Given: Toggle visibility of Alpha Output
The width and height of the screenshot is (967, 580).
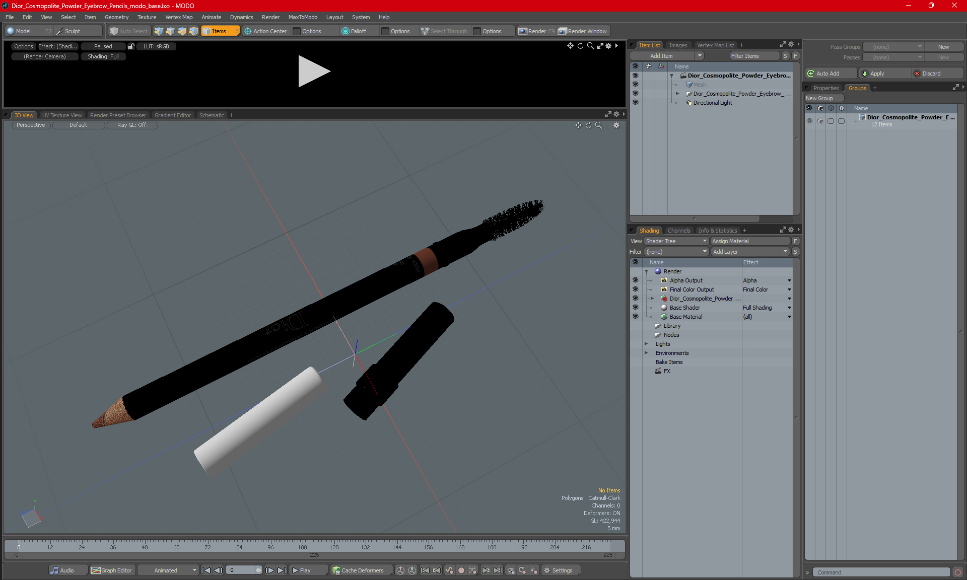Looking at the screenshot, I should (x=635, y=280).
